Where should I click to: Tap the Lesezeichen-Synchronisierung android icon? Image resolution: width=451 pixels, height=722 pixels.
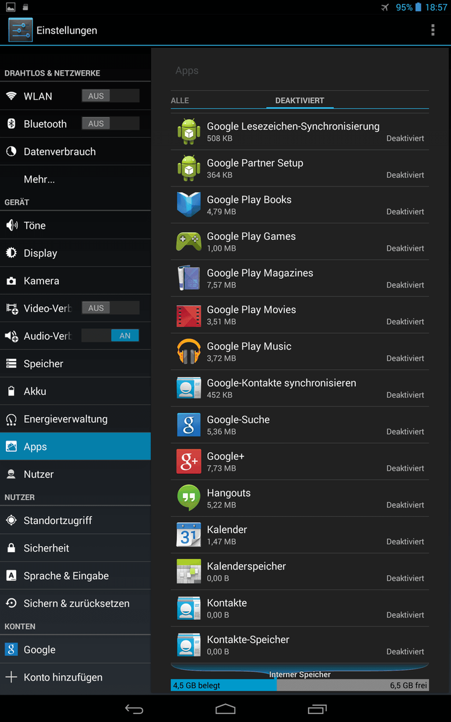click(x=188, y=131)
